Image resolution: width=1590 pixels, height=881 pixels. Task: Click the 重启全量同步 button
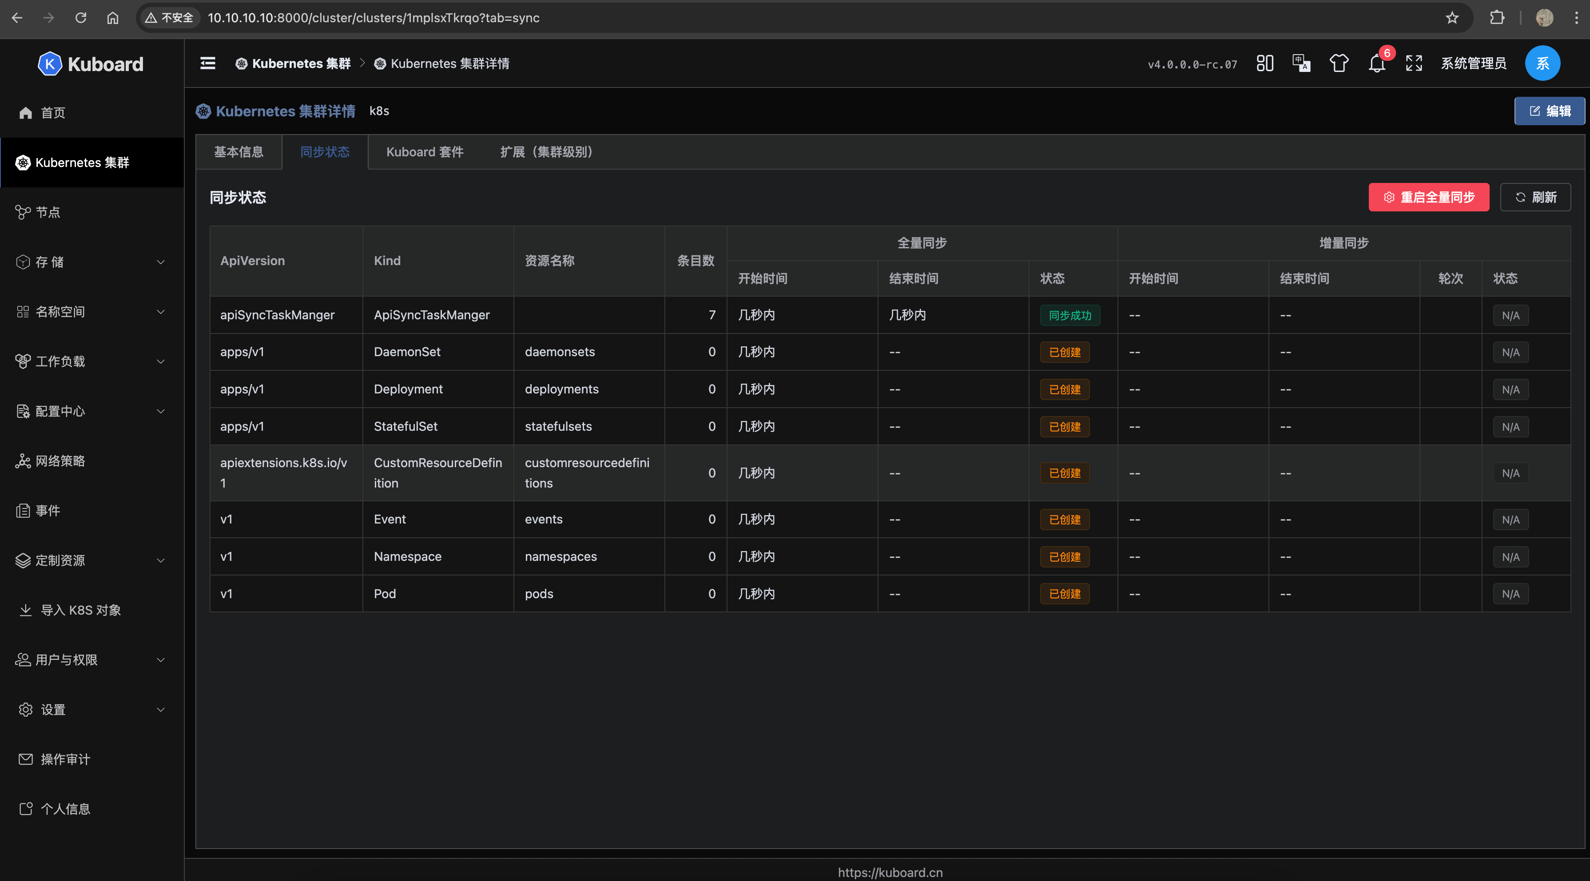(x=1429, y=198)
